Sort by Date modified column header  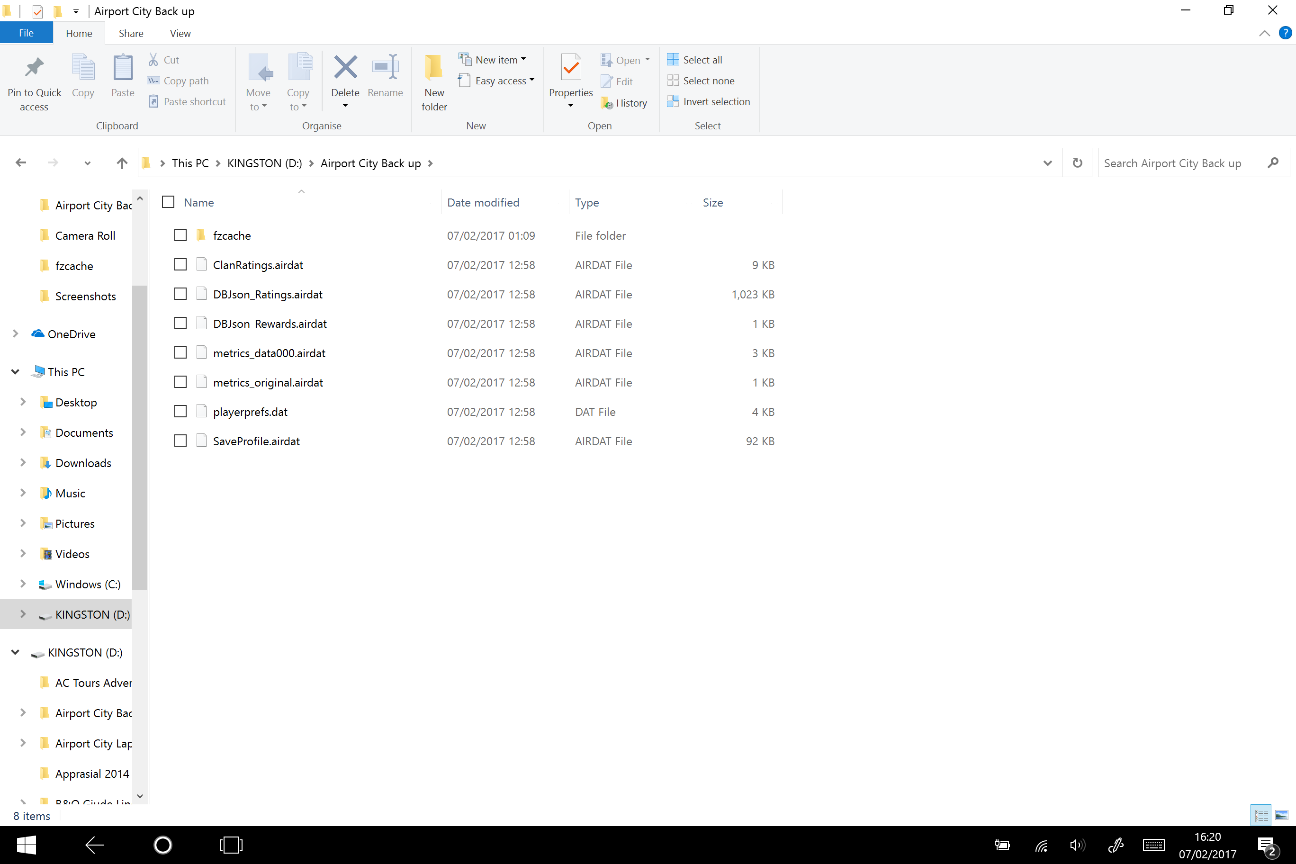(505, 202)
